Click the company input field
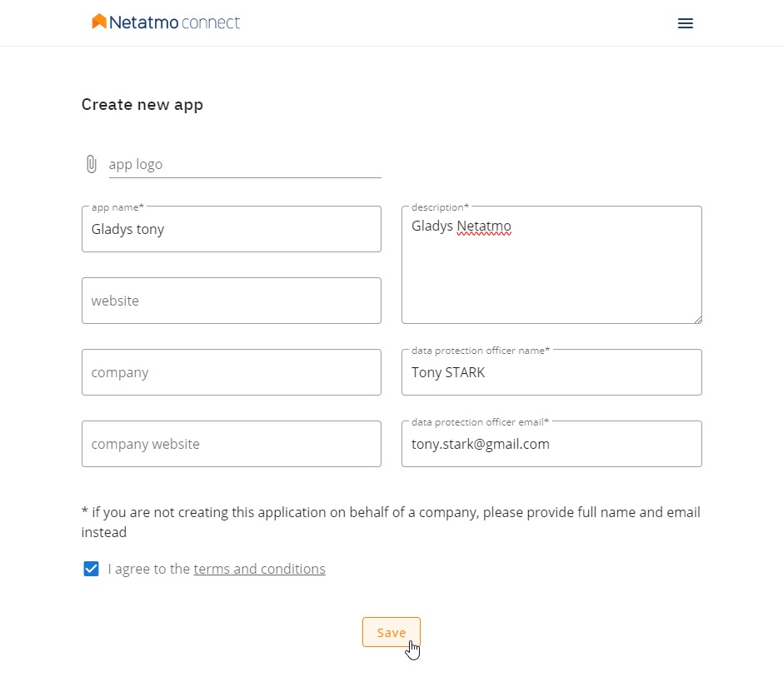This screenshot has height=677, width=783. click(x=231, y=372)
